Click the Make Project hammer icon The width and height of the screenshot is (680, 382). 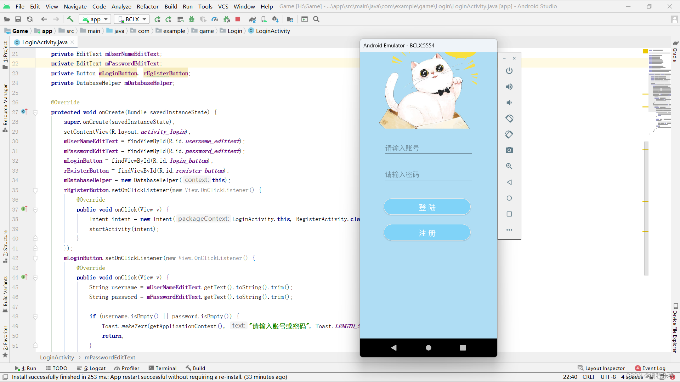(70, 19)
